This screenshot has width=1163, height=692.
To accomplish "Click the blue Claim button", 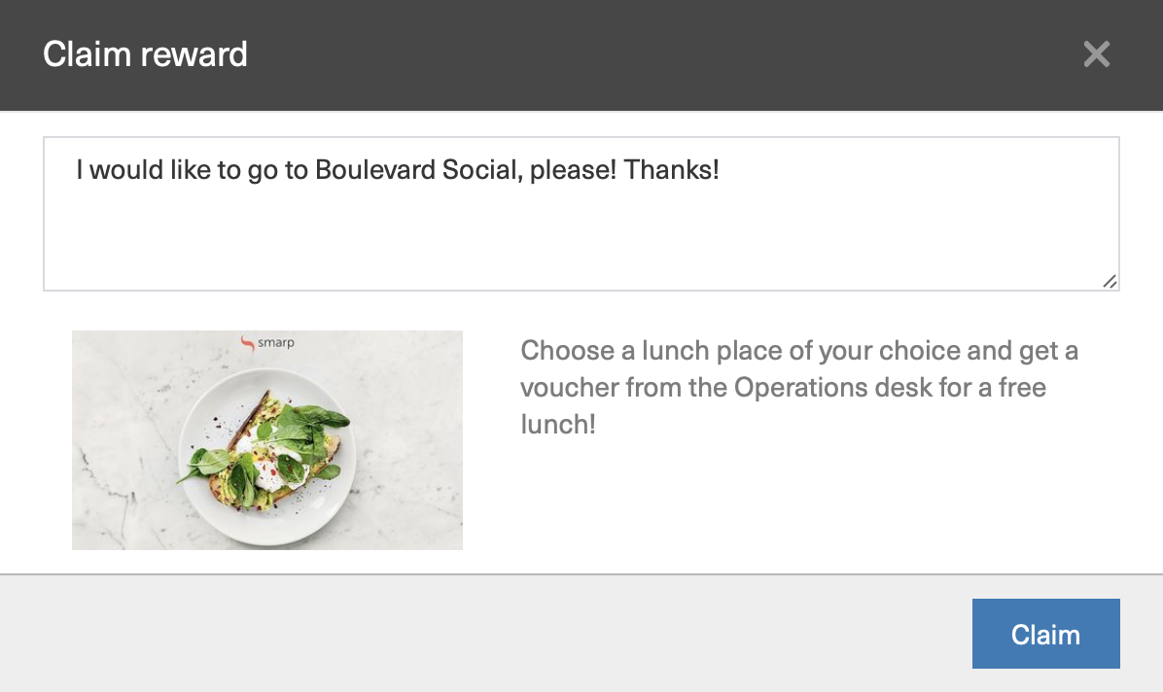I will tap(1045, 634).
